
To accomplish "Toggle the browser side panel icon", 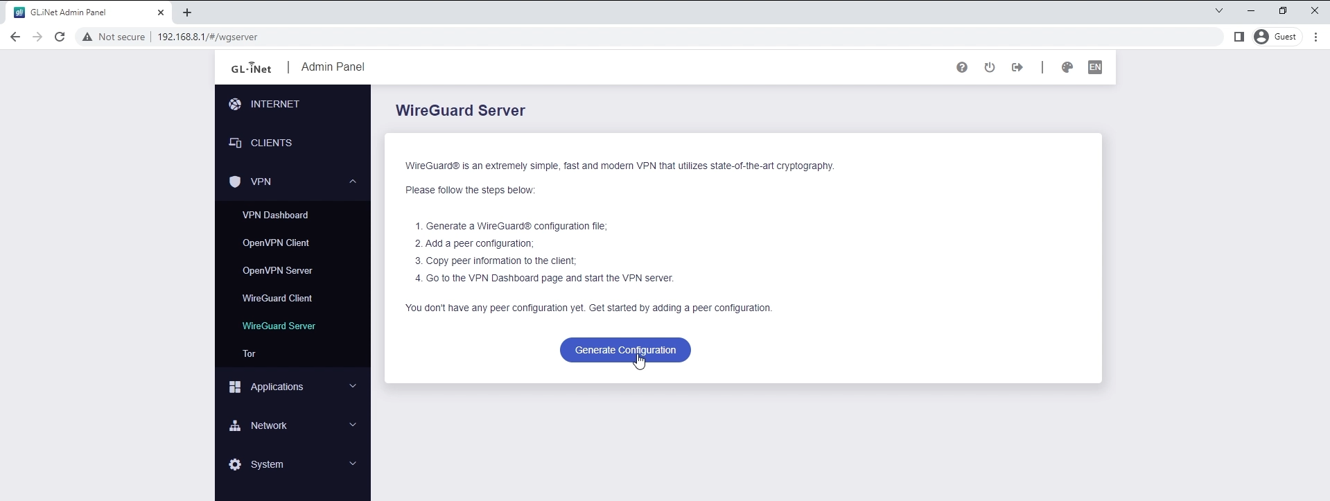I will point(1239,37).
